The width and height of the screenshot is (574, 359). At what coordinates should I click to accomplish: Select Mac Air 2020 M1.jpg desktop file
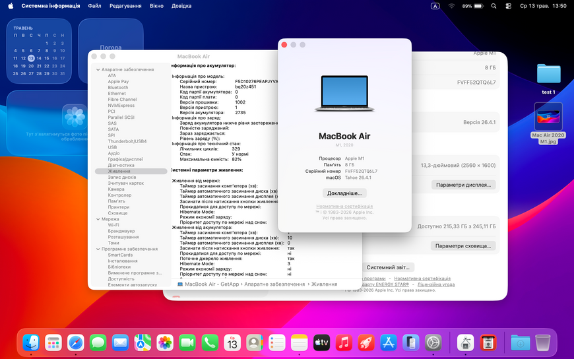pyautogui.click(x=548, y=123)
